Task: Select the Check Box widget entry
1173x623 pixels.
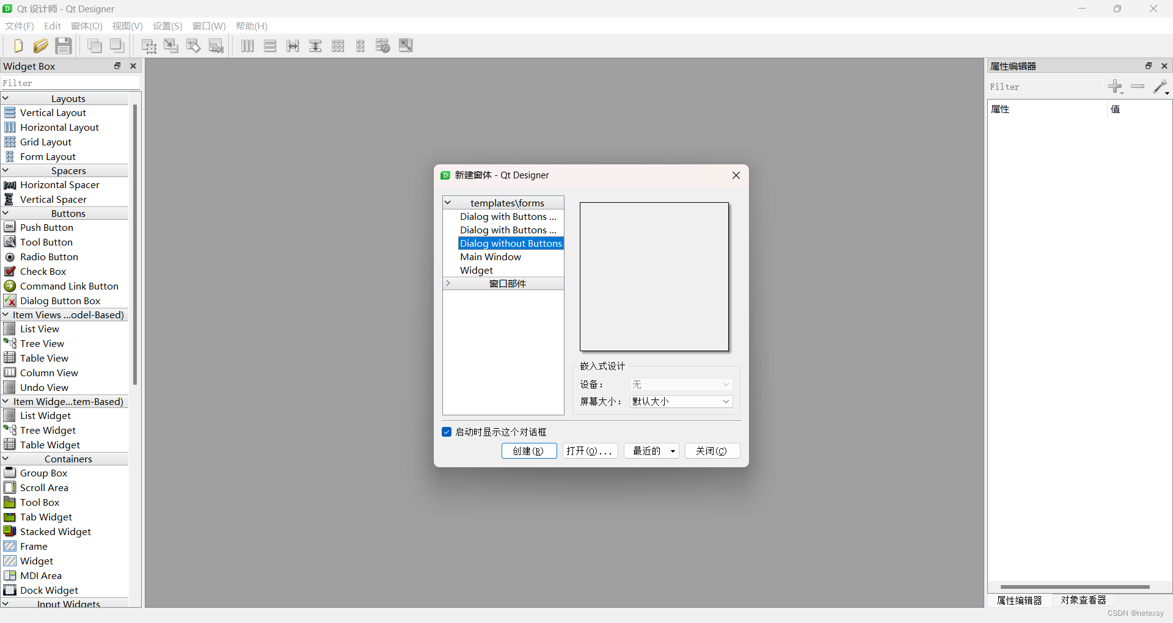Action: 43,271
